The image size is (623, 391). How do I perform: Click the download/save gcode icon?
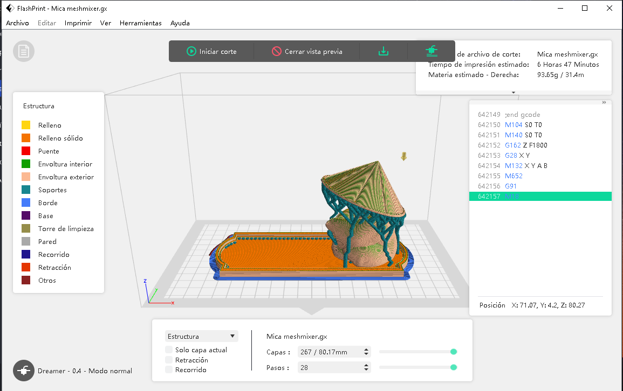(x=383, y=51)
